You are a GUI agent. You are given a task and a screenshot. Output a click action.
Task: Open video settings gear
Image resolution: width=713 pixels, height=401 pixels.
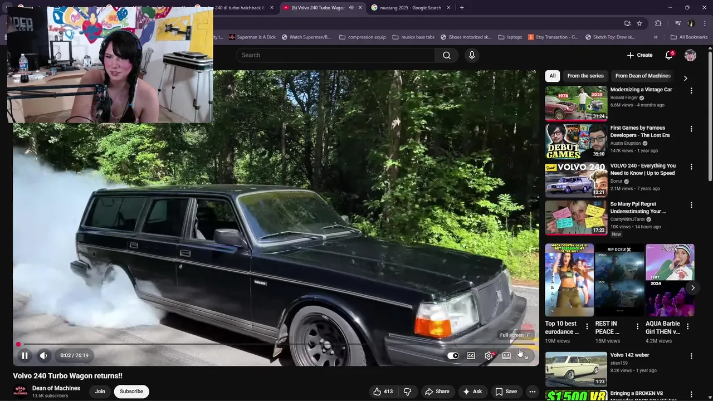pyautogui.click(x=489, y=356)
